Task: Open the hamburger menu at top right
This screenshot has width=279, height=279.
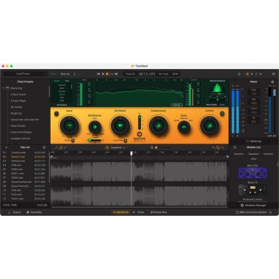Action: [x=274, y=73]
